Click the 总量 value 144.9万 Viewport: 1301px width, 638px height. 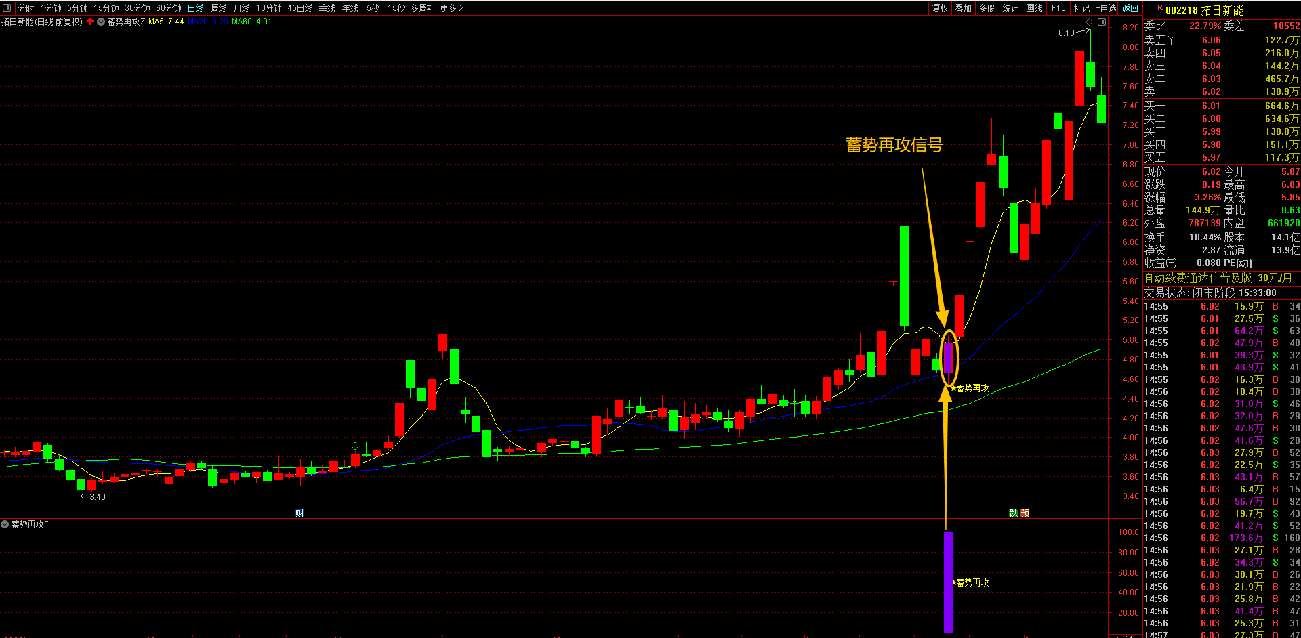[1203, 211]
